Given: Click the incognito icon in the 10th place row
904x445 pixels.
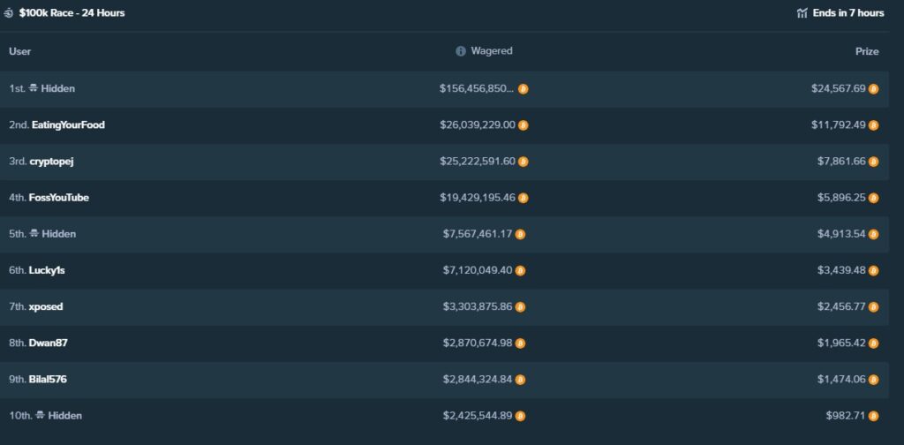Looking at the screenshot, I should pos(41,415).
